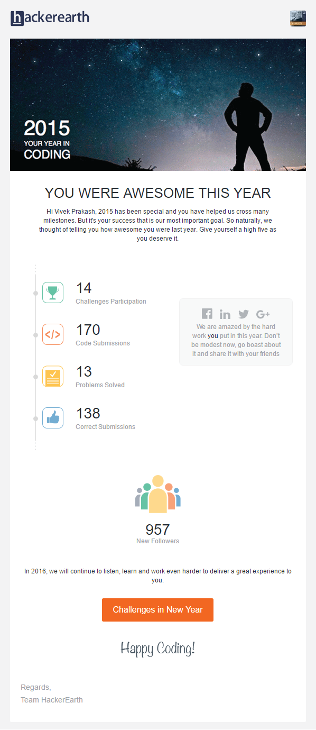Click the thumbs-up icon for Correct Submissions
316x730 pixels.
click(52, 418)
